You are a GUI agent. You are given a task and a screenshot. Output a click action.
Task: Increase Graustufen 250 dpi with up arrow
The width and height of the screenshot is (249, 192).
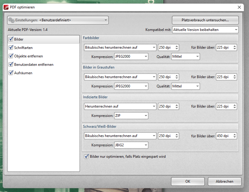[177, 76]
